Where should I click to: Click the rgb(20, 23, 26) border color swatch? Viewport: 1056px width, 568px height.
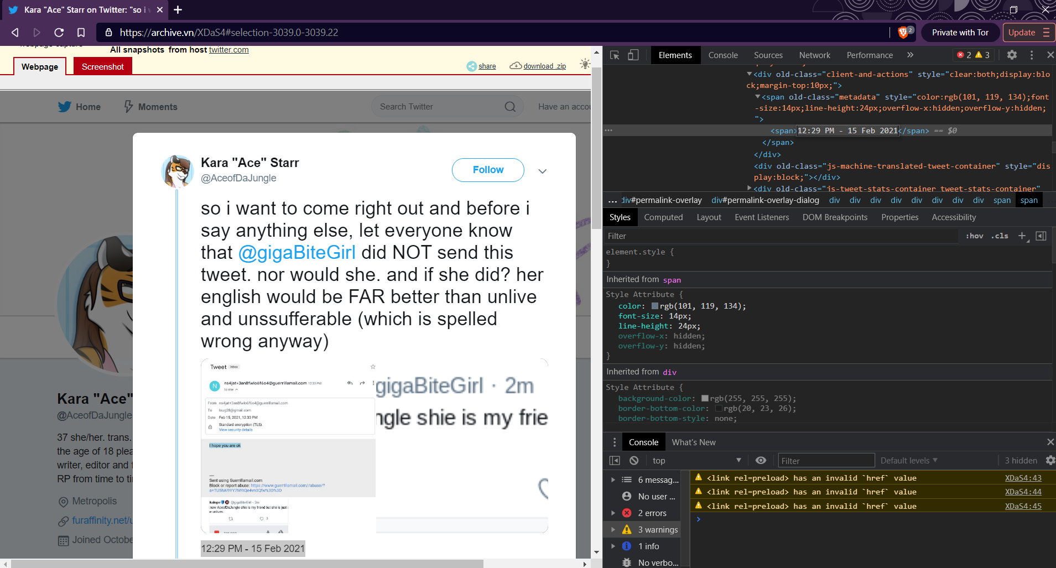click(719, 408)
